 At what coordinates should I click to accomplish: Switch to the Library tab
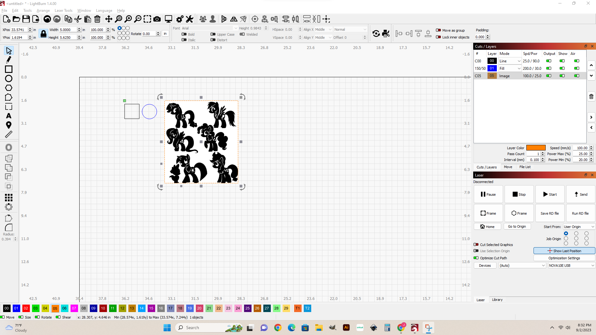[497, 300]
